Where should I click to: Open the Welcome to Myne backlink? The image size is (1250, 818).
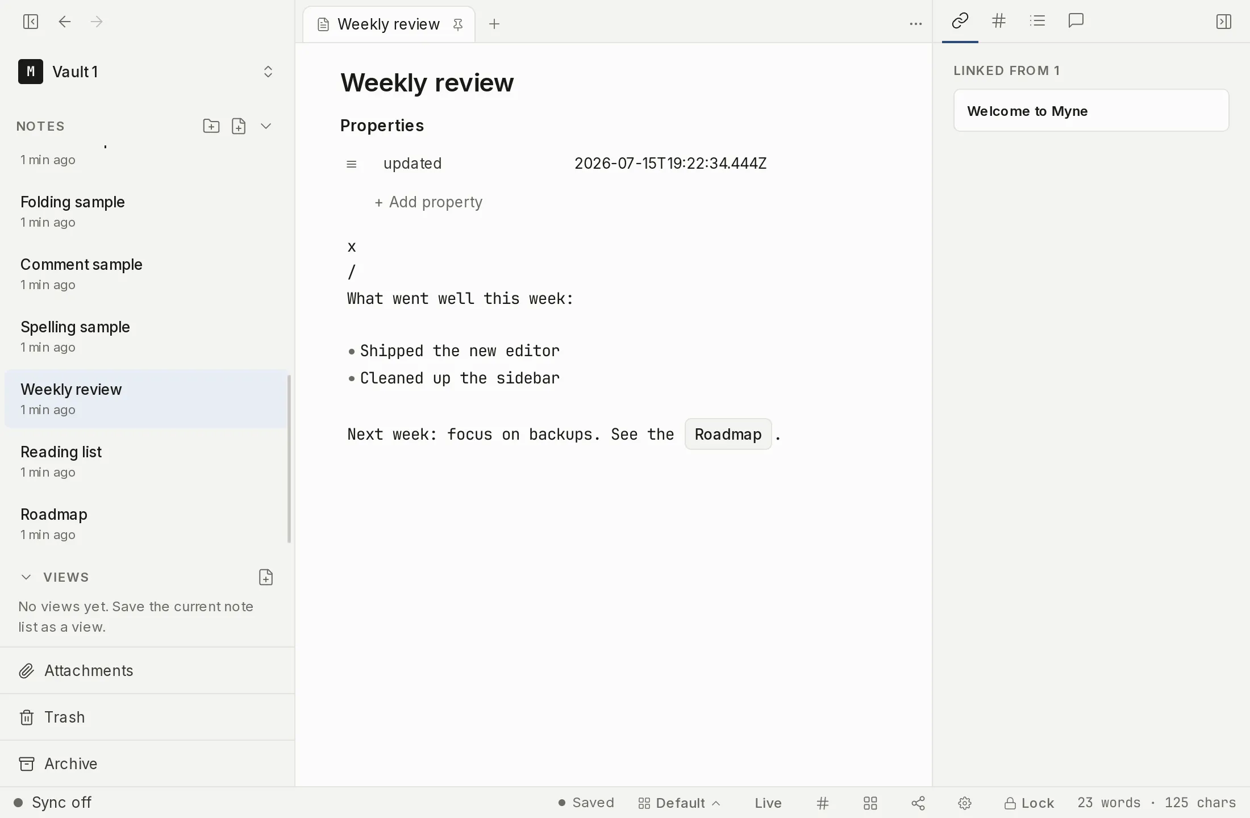(x=1091, y=111)
